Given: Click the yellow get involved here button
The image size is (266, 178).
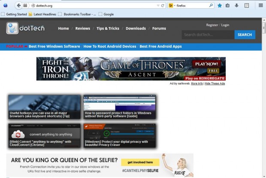Looking at the screenshot, I should point(140,163).
